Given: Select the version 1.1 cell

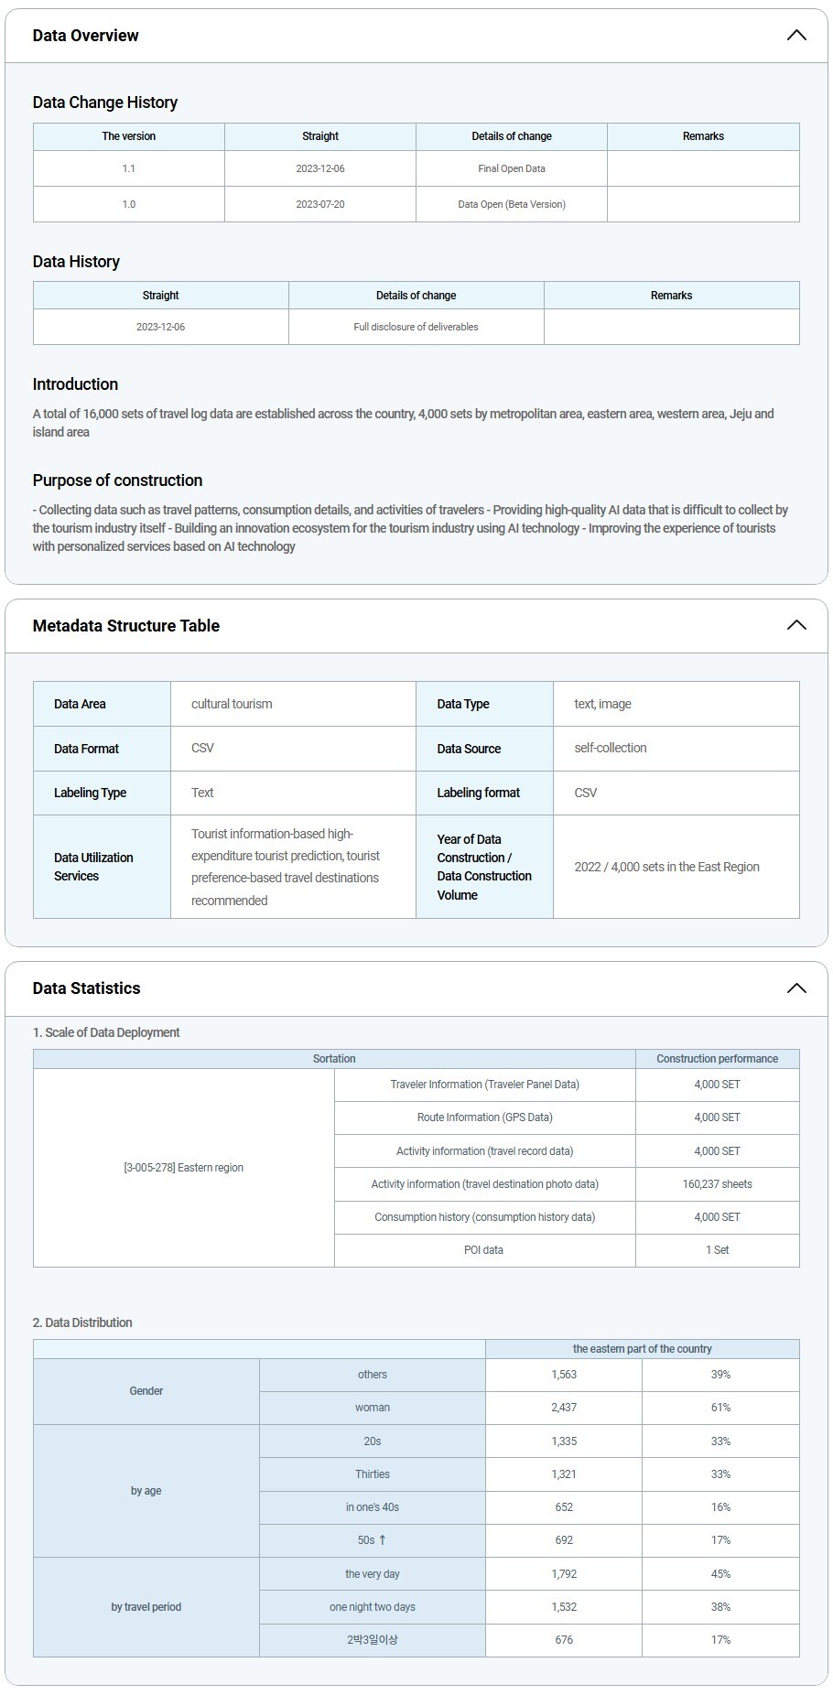Looking at the screenshot, I should [x=128, y=168].
